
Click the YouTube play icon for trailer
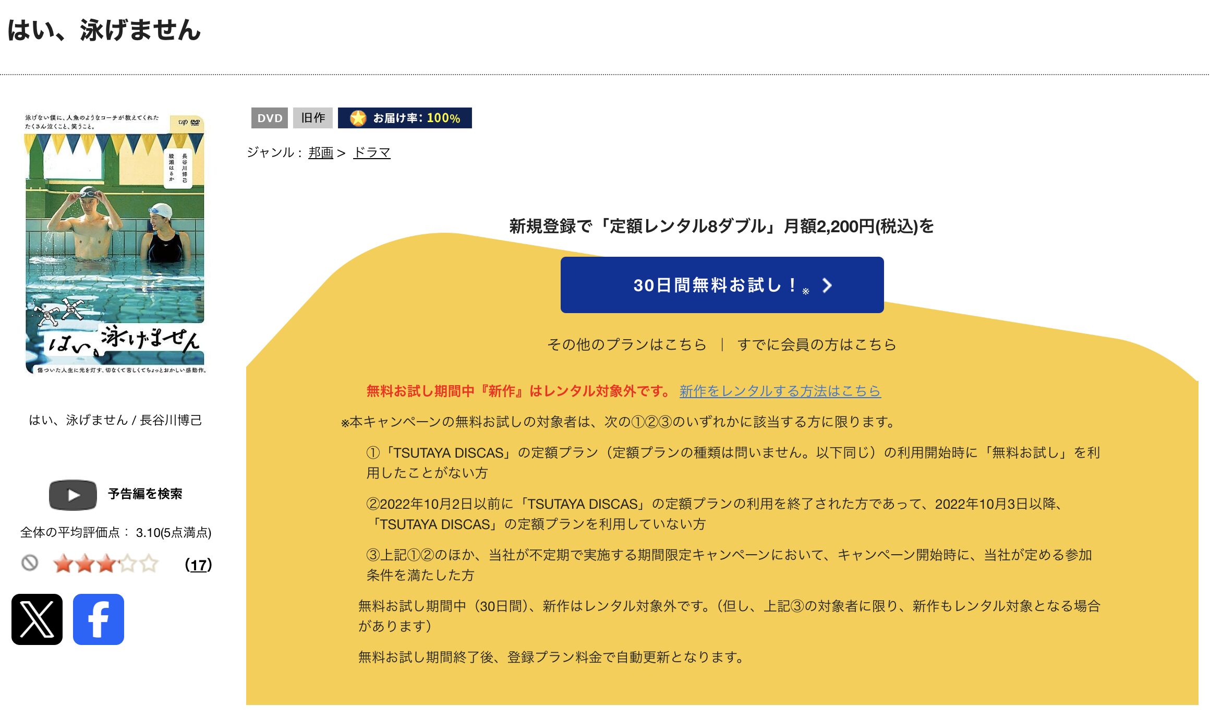pyautogui.click(x=73, y=495)
